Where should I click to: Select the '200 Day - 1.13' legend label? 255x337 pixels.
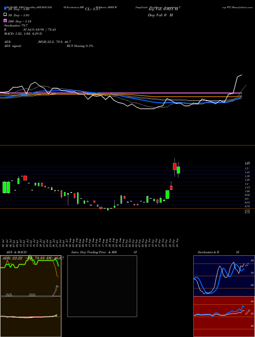coord(20,21)
